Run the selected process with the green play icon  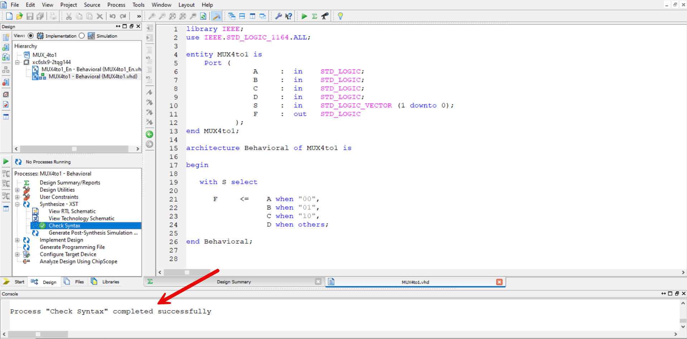[304, 16]
